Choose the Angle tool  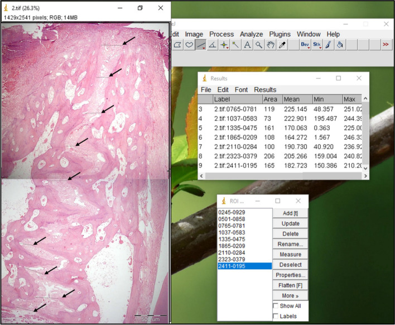tap(213, 45)
